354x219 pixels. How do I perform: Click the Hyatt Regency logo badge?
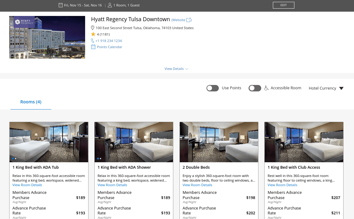(x=24, y=22)
